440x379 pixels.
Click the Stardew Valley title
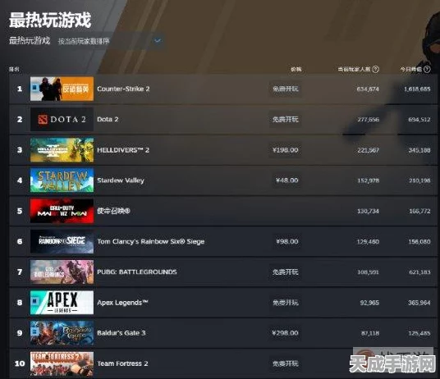121,180
